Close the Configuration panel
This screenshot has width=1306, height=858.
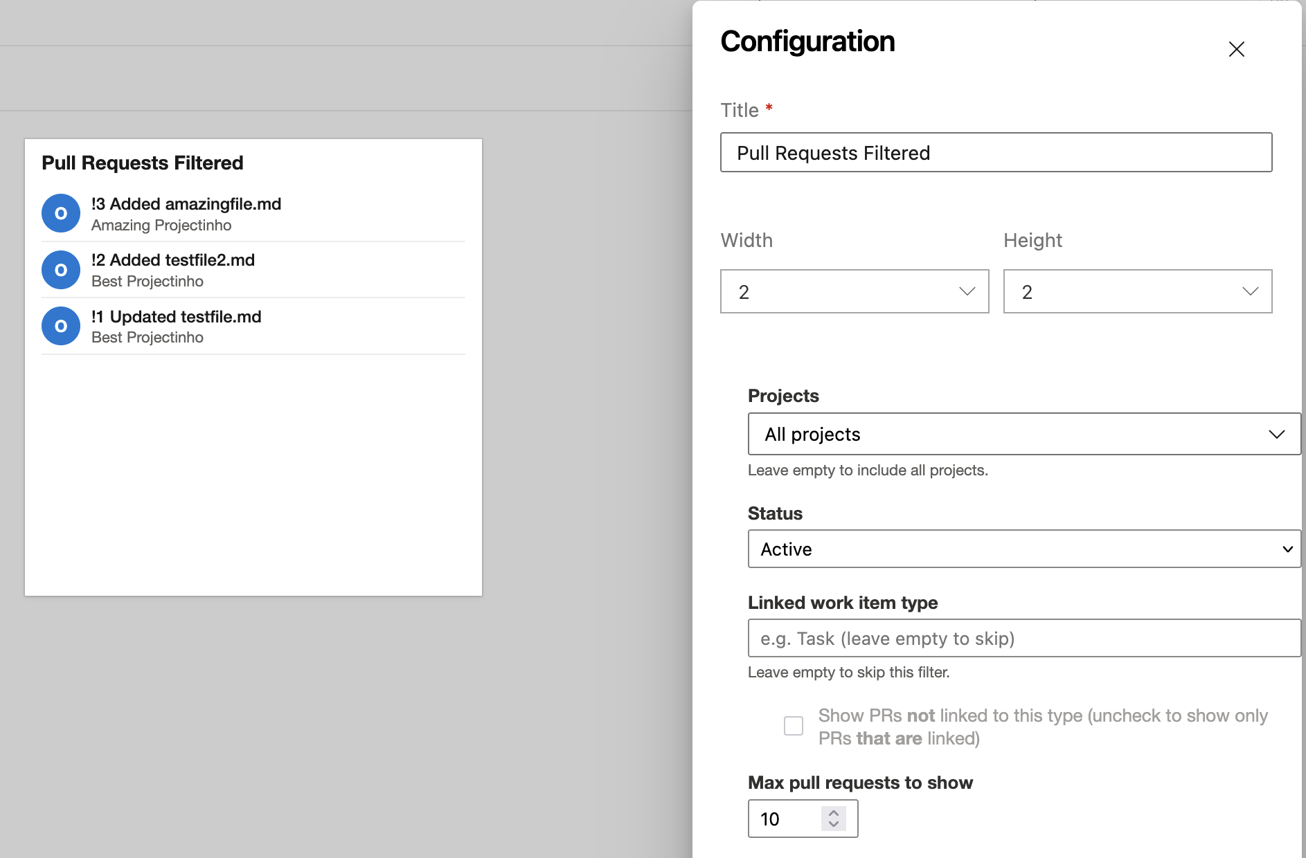pyautogui.click(x=1236, y=49)
